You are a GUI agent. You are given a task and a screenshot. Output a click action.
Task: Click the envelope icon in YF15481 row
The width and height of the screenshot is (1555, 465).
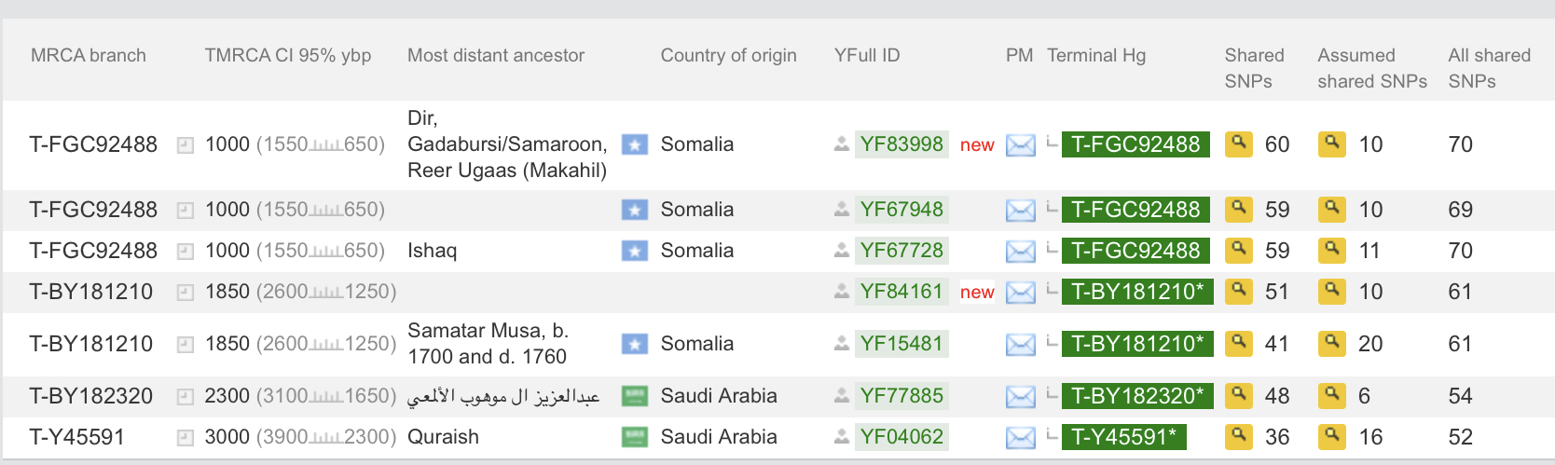tap(1020, 345)
